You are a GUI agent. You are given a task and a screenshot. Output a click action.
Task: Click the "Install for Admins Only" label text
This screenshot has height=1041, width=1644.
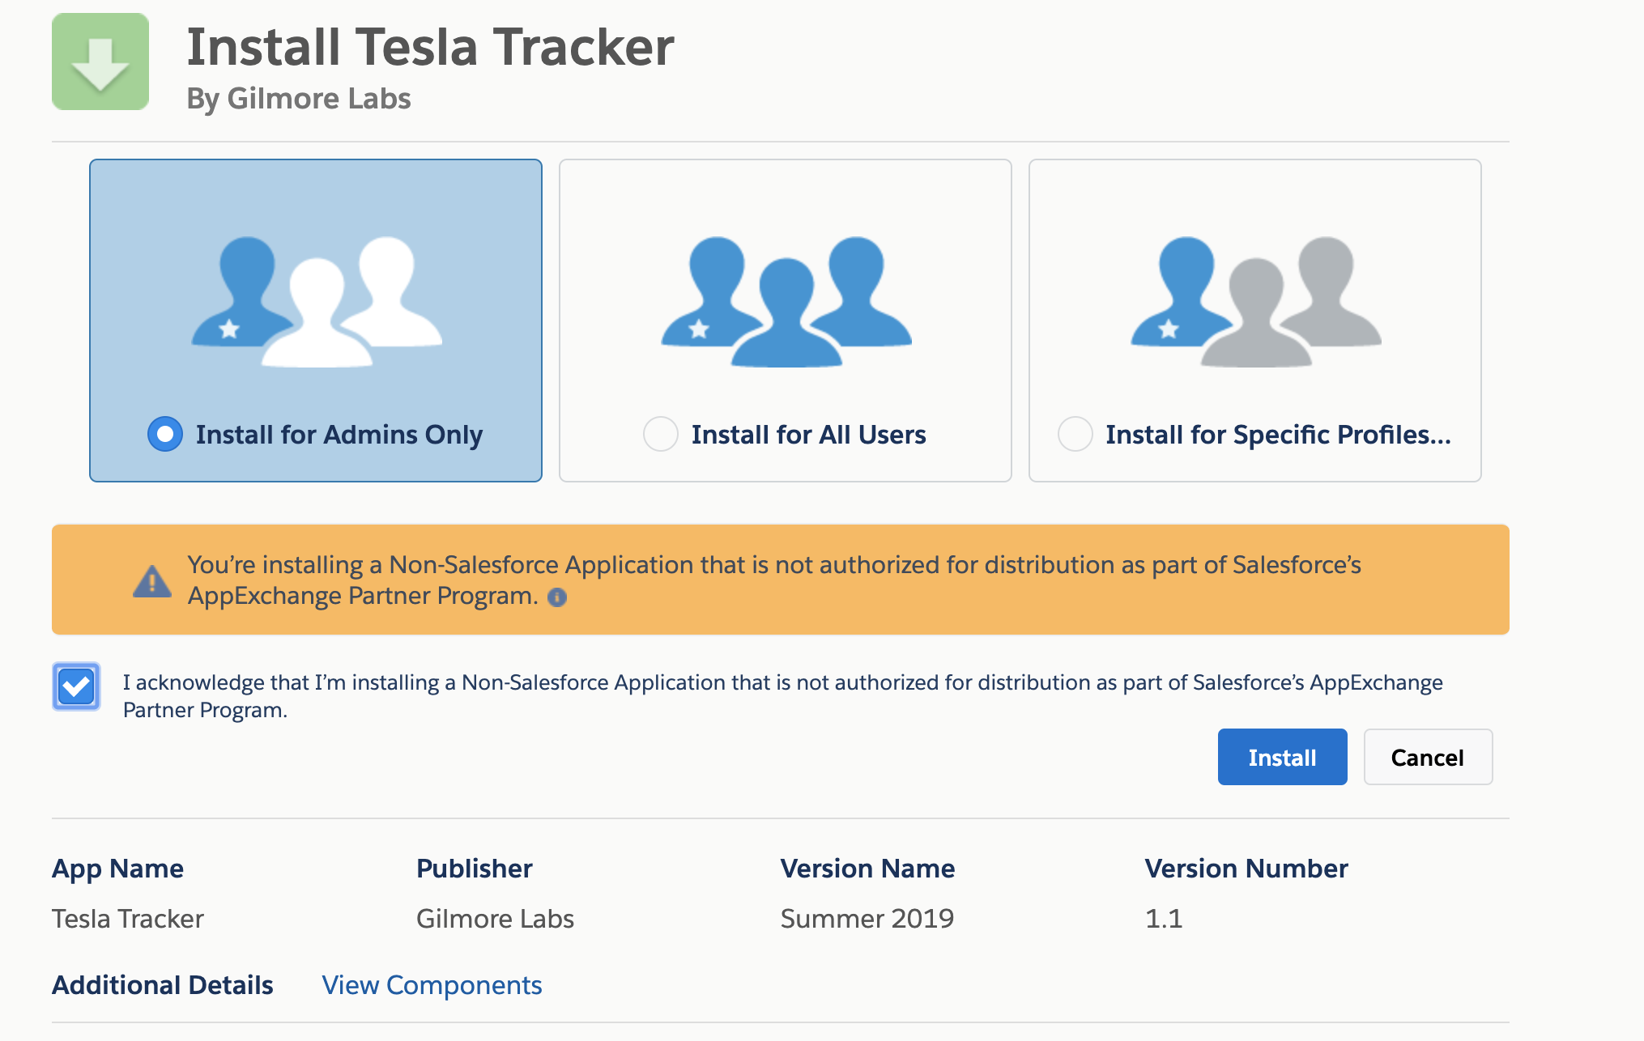339,435
